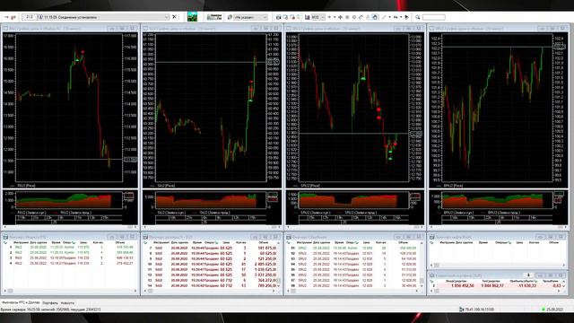This screenshot has height=323, width=574.
Task: Open the chart timeframe combo box
Action: tap(318, 17)
